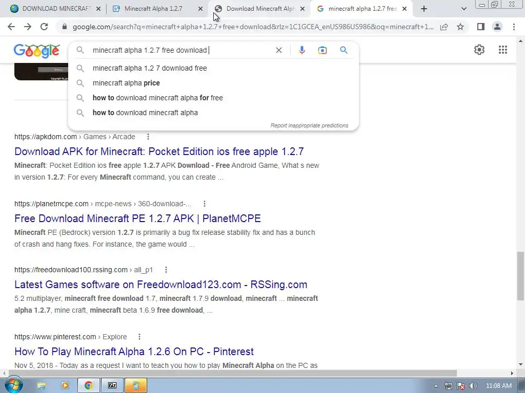Open the Google apps grid

pyautogui.click(x=502, y=50)
